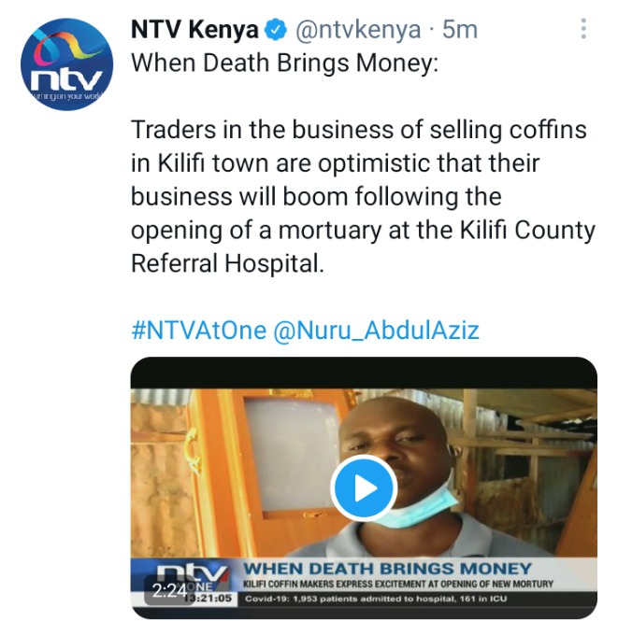
Task: Open the three-dot more options menu
Action: coord(583,29)
